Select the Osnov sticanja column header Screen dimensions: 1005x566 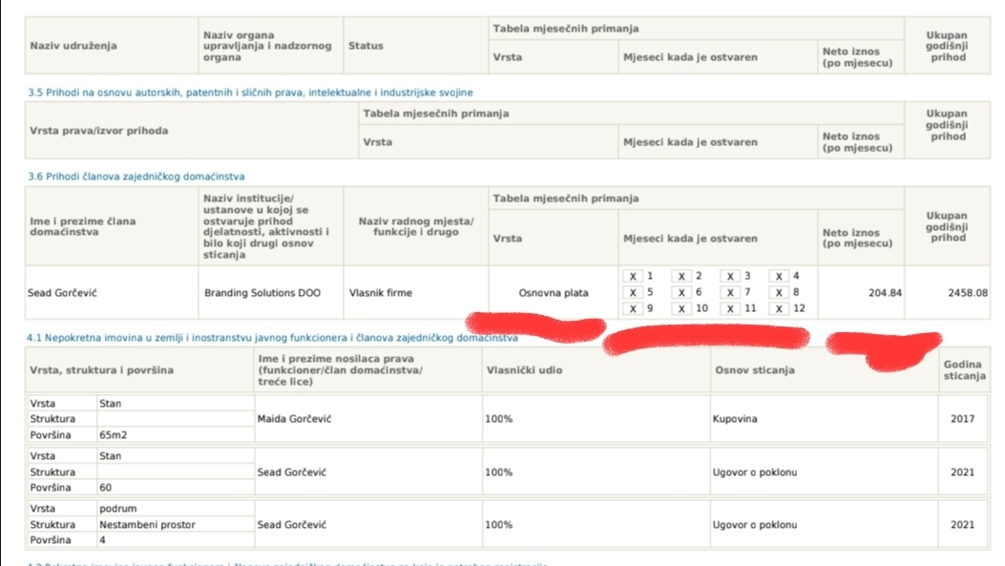coord(754,369)
